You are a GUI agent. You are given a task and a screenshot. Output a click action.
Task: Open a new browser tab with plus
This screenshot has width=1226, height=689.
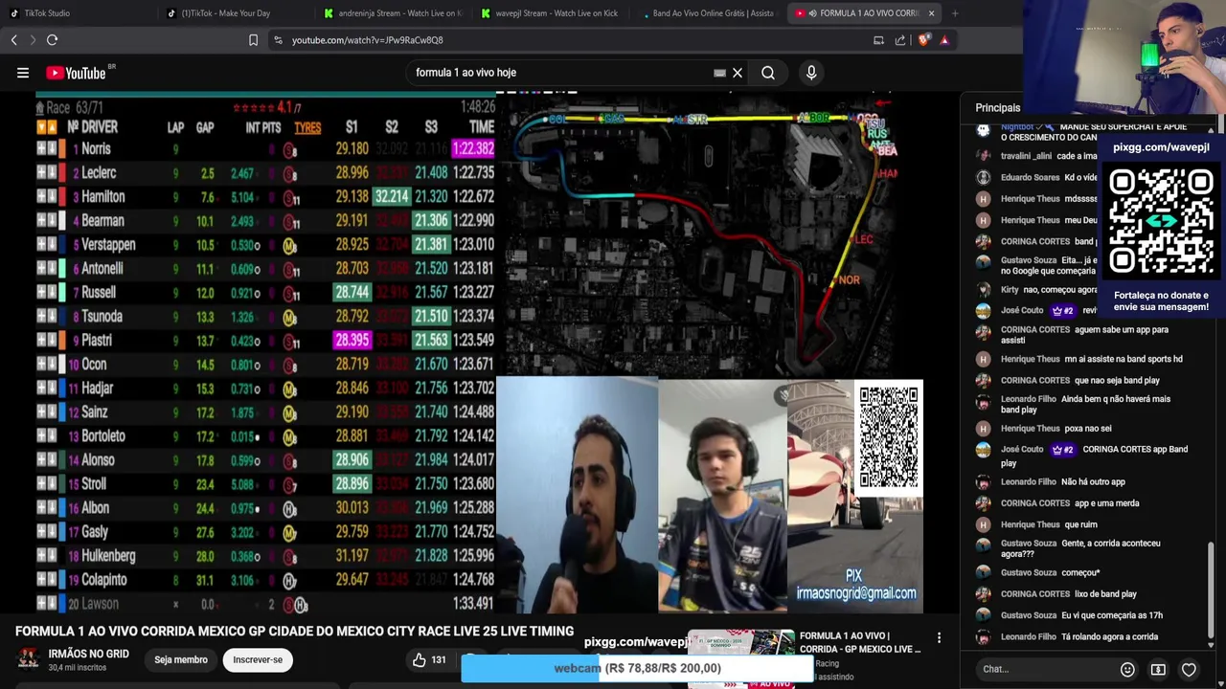[x=955, y=13]
